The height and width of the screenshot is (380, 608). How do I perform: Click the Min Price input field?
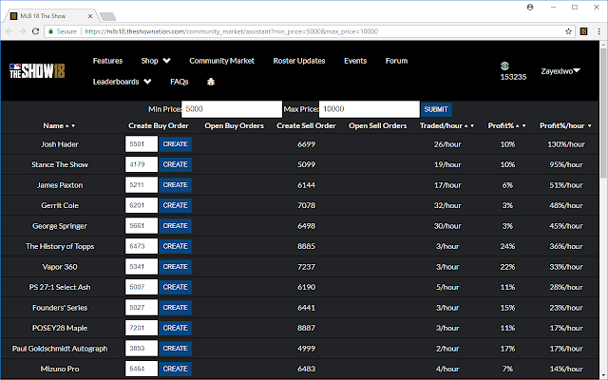coord(232,109)
